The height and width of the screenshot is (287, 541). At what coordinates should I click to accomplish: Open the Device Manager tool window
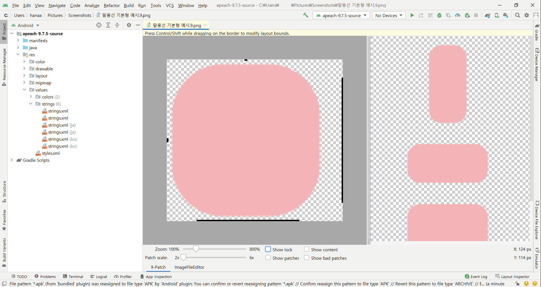point(537,65)
